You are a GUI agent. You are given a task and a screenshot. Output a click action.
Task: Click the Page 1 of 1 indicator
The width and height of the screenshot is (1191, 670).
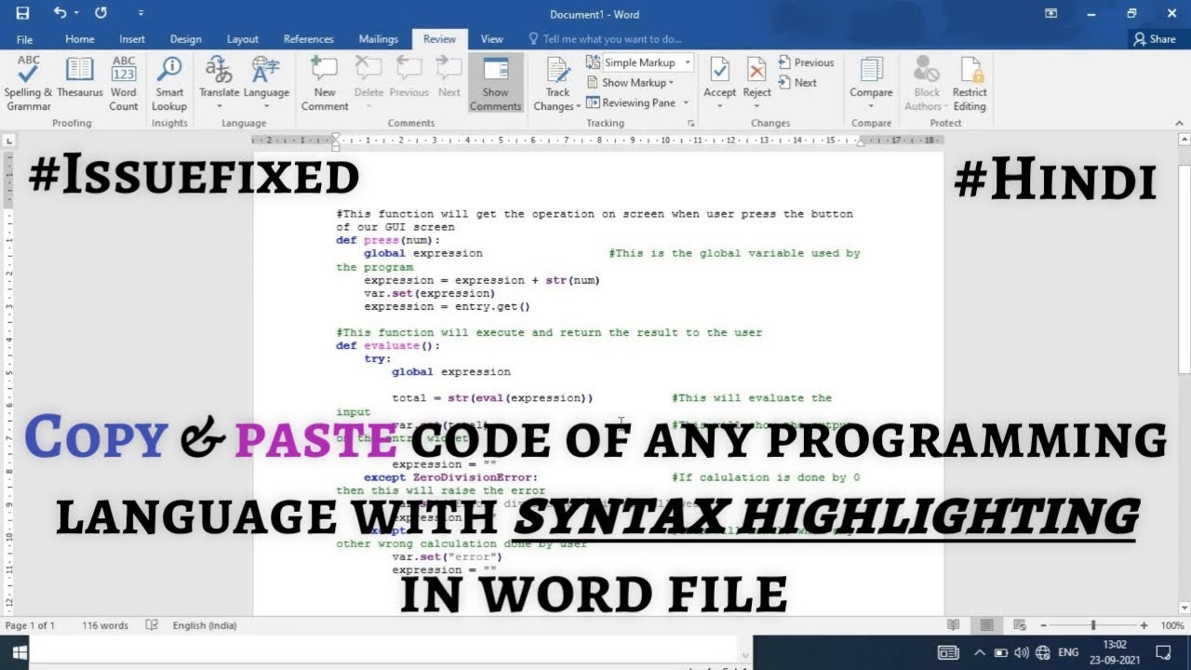pos(31,625)
